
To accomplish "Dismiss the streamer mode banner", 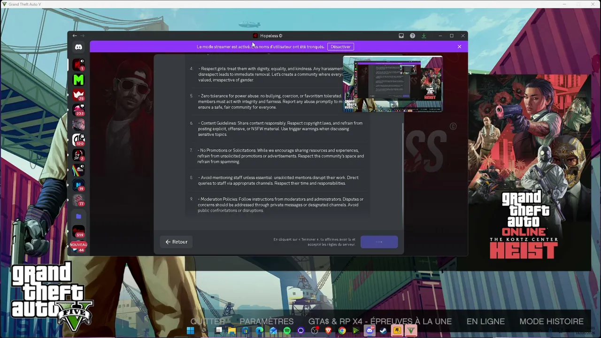I will click(x=459, y=47).
